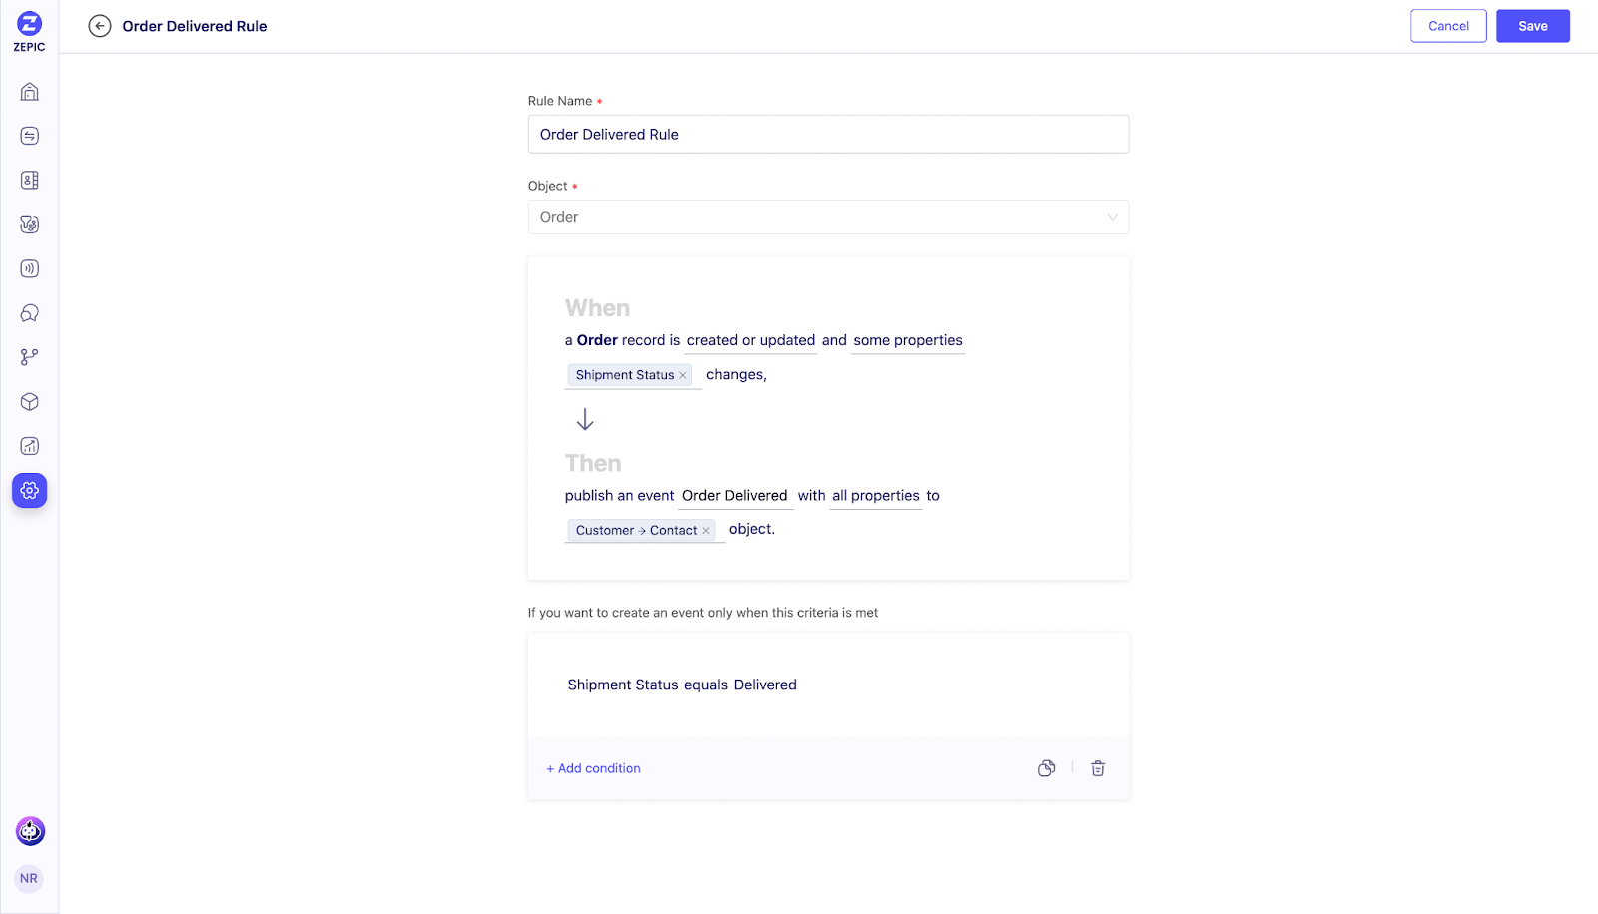Remove the Shipment Status property tag
The width and height of the screenshot is (1598, 914).
click(x=683, y=375)
